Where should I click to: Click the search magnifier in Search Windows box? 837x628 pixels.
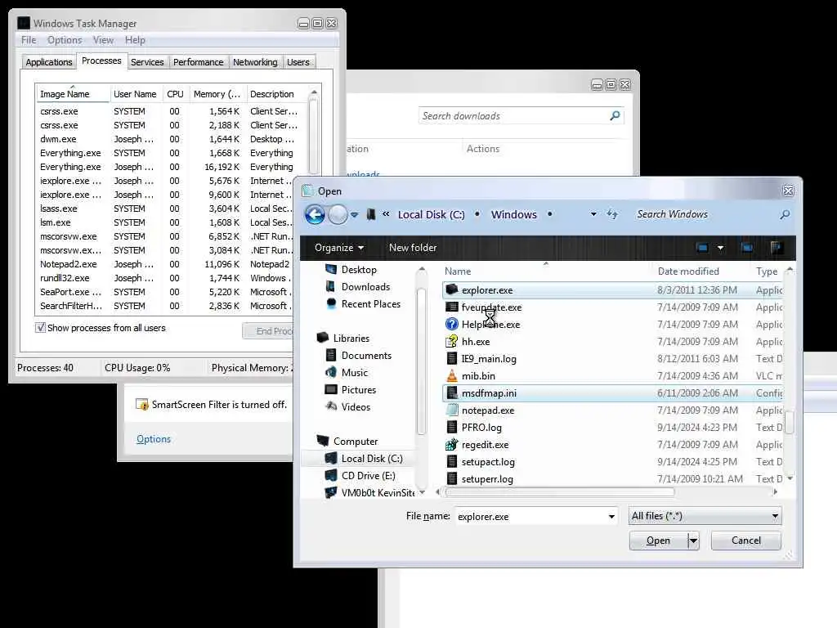tap(785, 215)
